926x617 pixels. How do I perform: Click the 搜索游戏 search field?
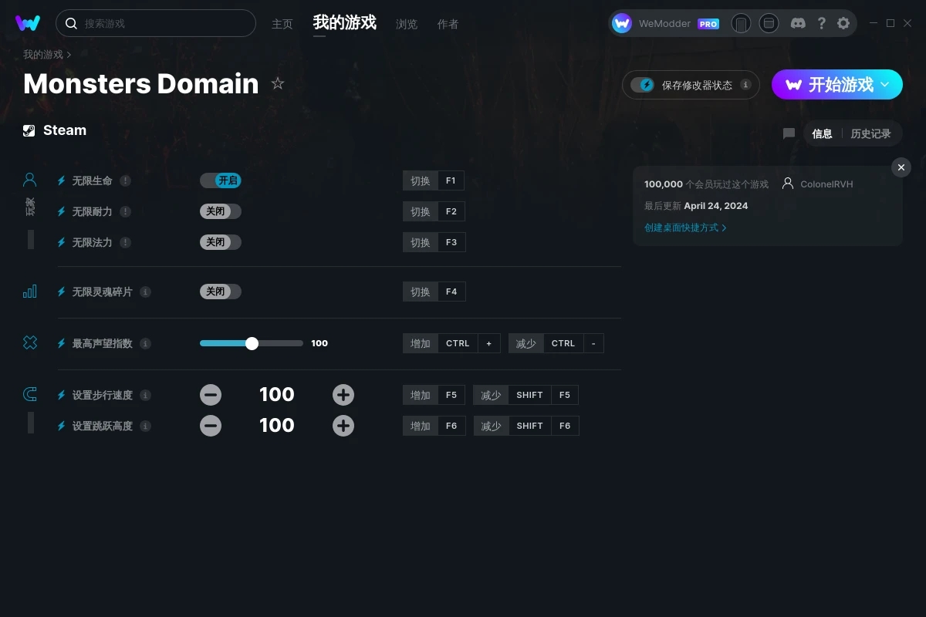tap(156, 23)
